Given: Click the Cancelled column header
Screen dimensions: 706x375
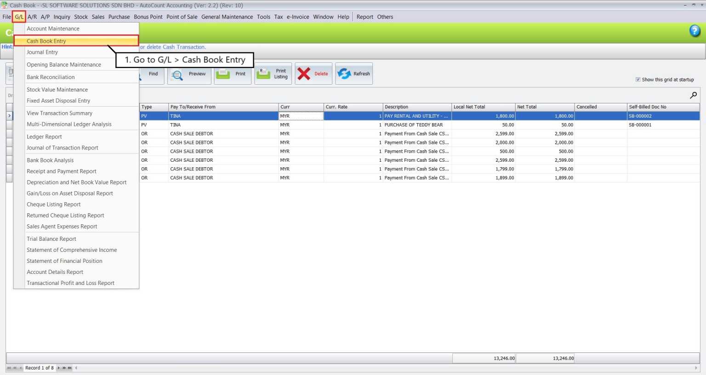Looking at the screenshot, I should click(601, 107).
